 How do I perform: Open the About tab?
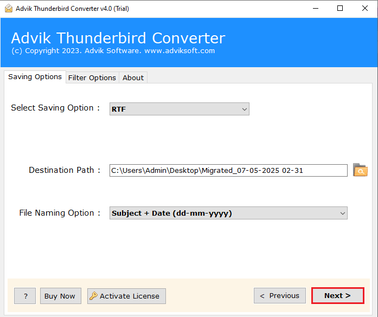click(x=133, y=78)
